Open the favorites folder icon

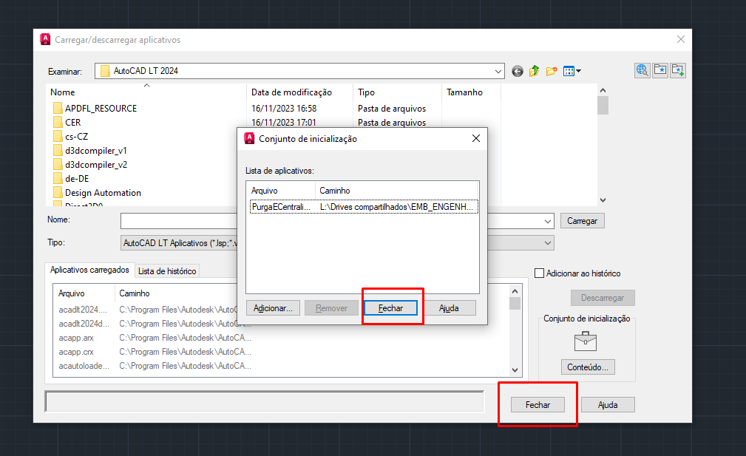pos(660,70)
